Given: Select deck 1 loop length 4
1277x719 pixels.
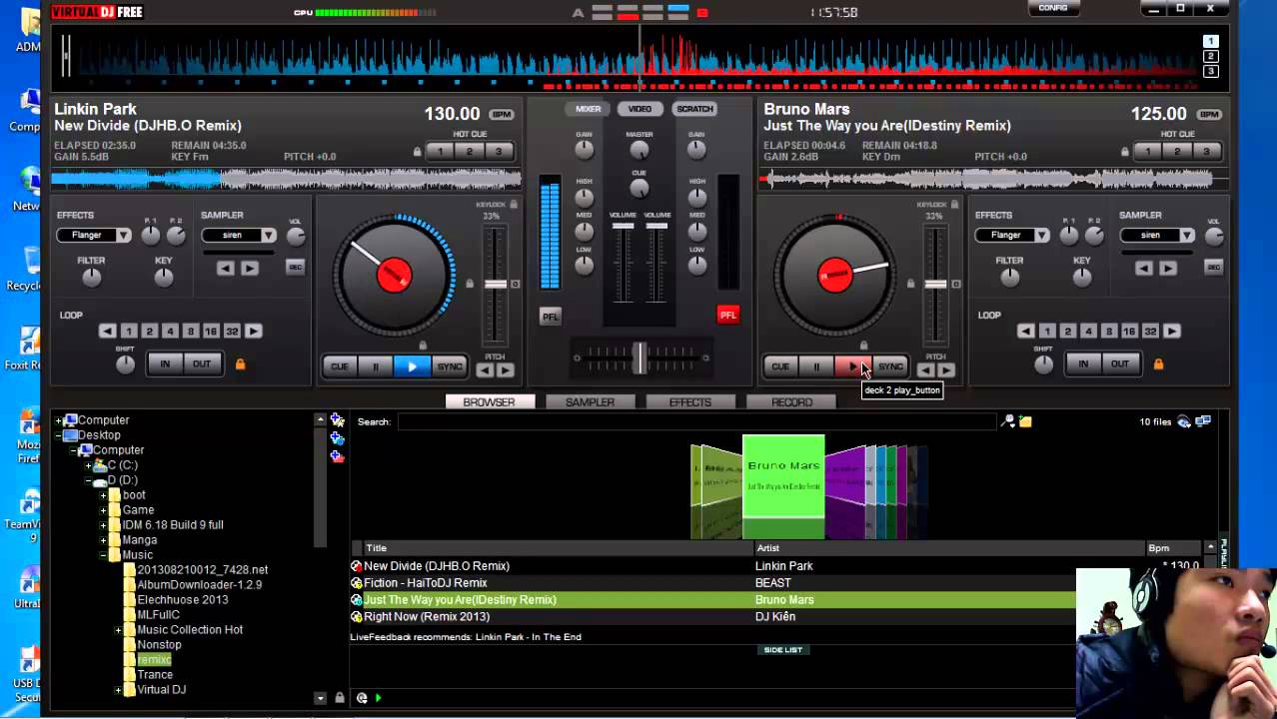Looking at the screenshot, I should 170,331.
